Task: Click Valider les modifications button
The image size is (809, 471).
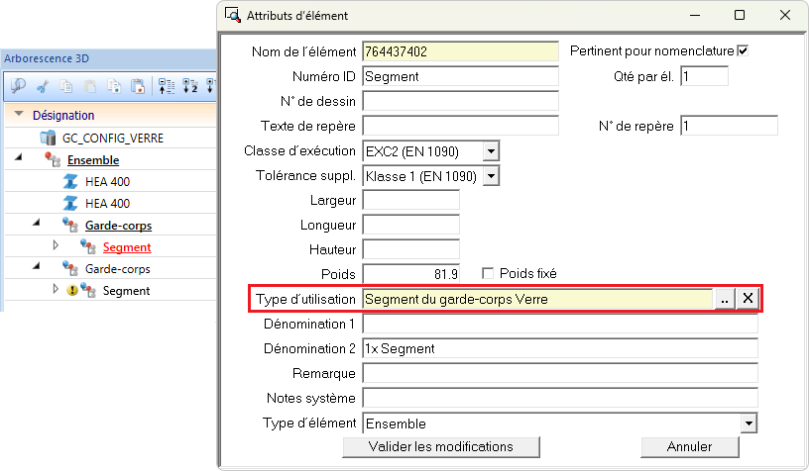Action: [x=441, y=447]
